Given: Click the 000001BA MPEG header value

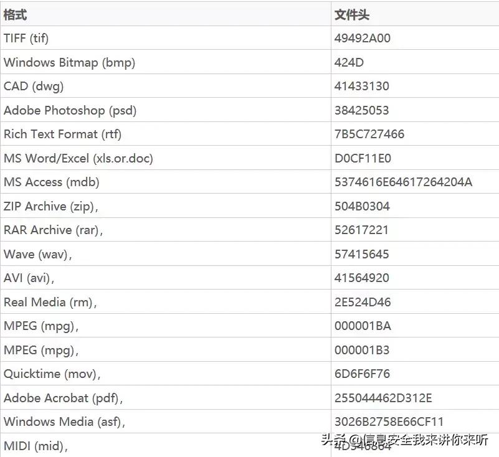Looking at the screenshot, I should [363, 326].
